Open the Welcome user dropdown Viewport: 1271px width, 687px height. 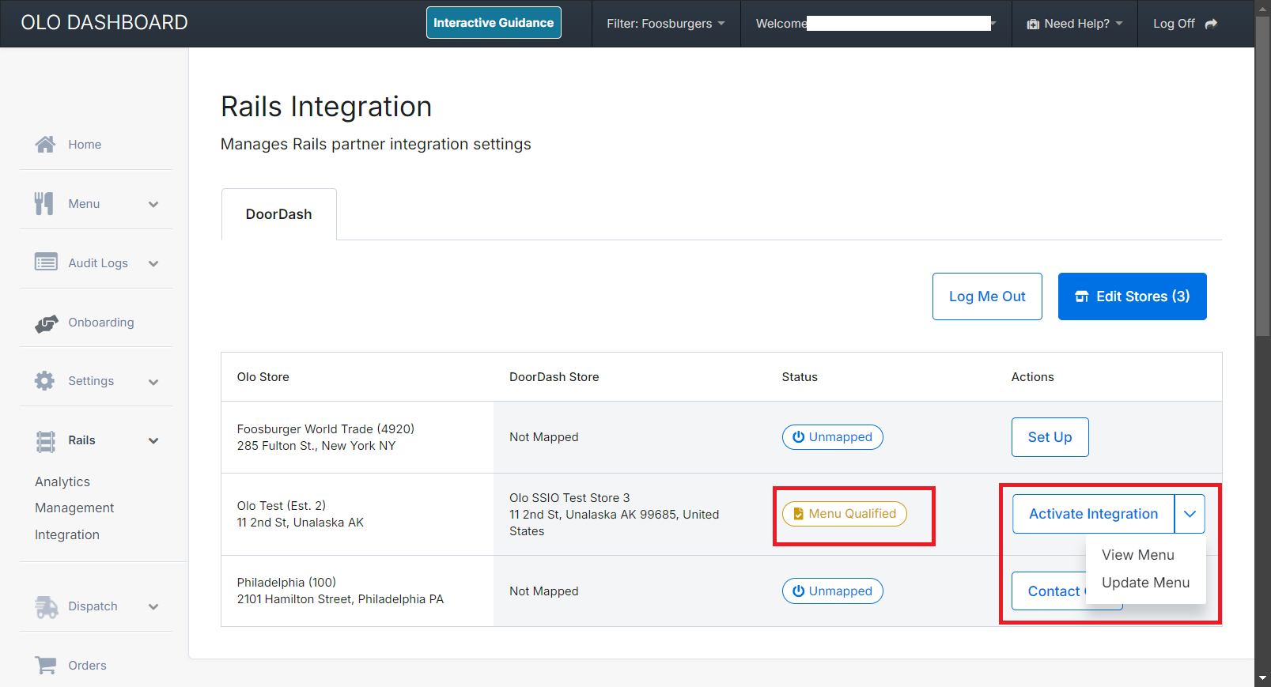(876, 24)
